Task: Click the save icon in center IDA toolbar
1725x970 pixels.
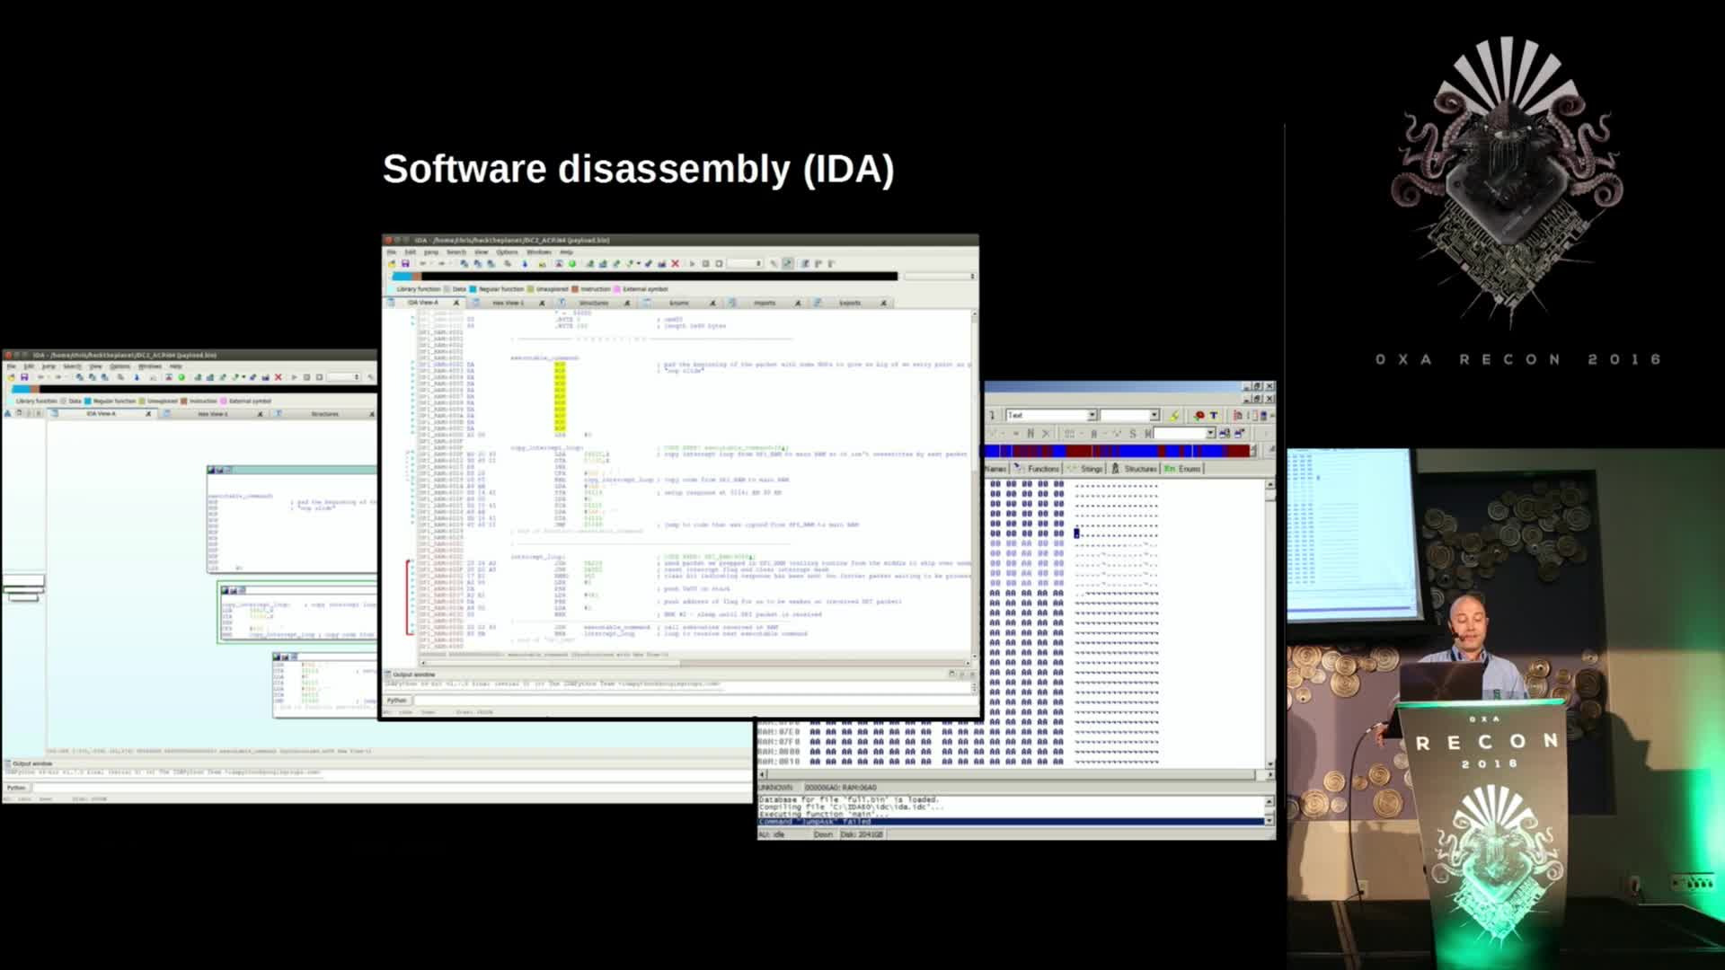Action: point(405,263)
